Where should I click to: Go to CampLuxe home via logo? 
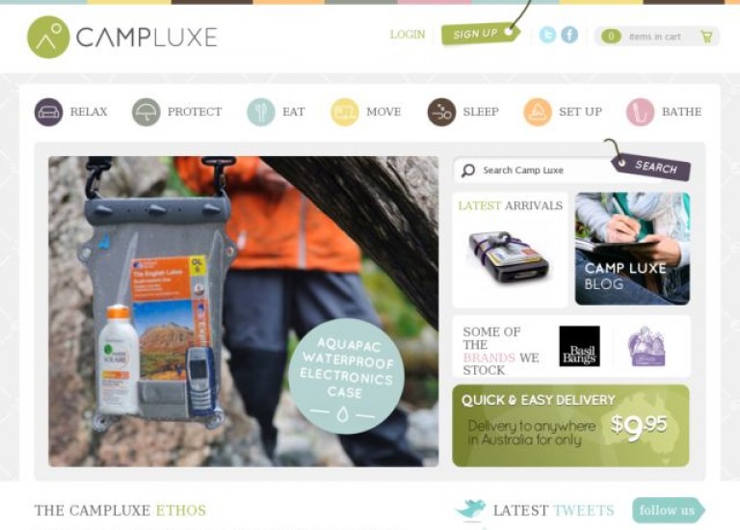click(122, 37)
